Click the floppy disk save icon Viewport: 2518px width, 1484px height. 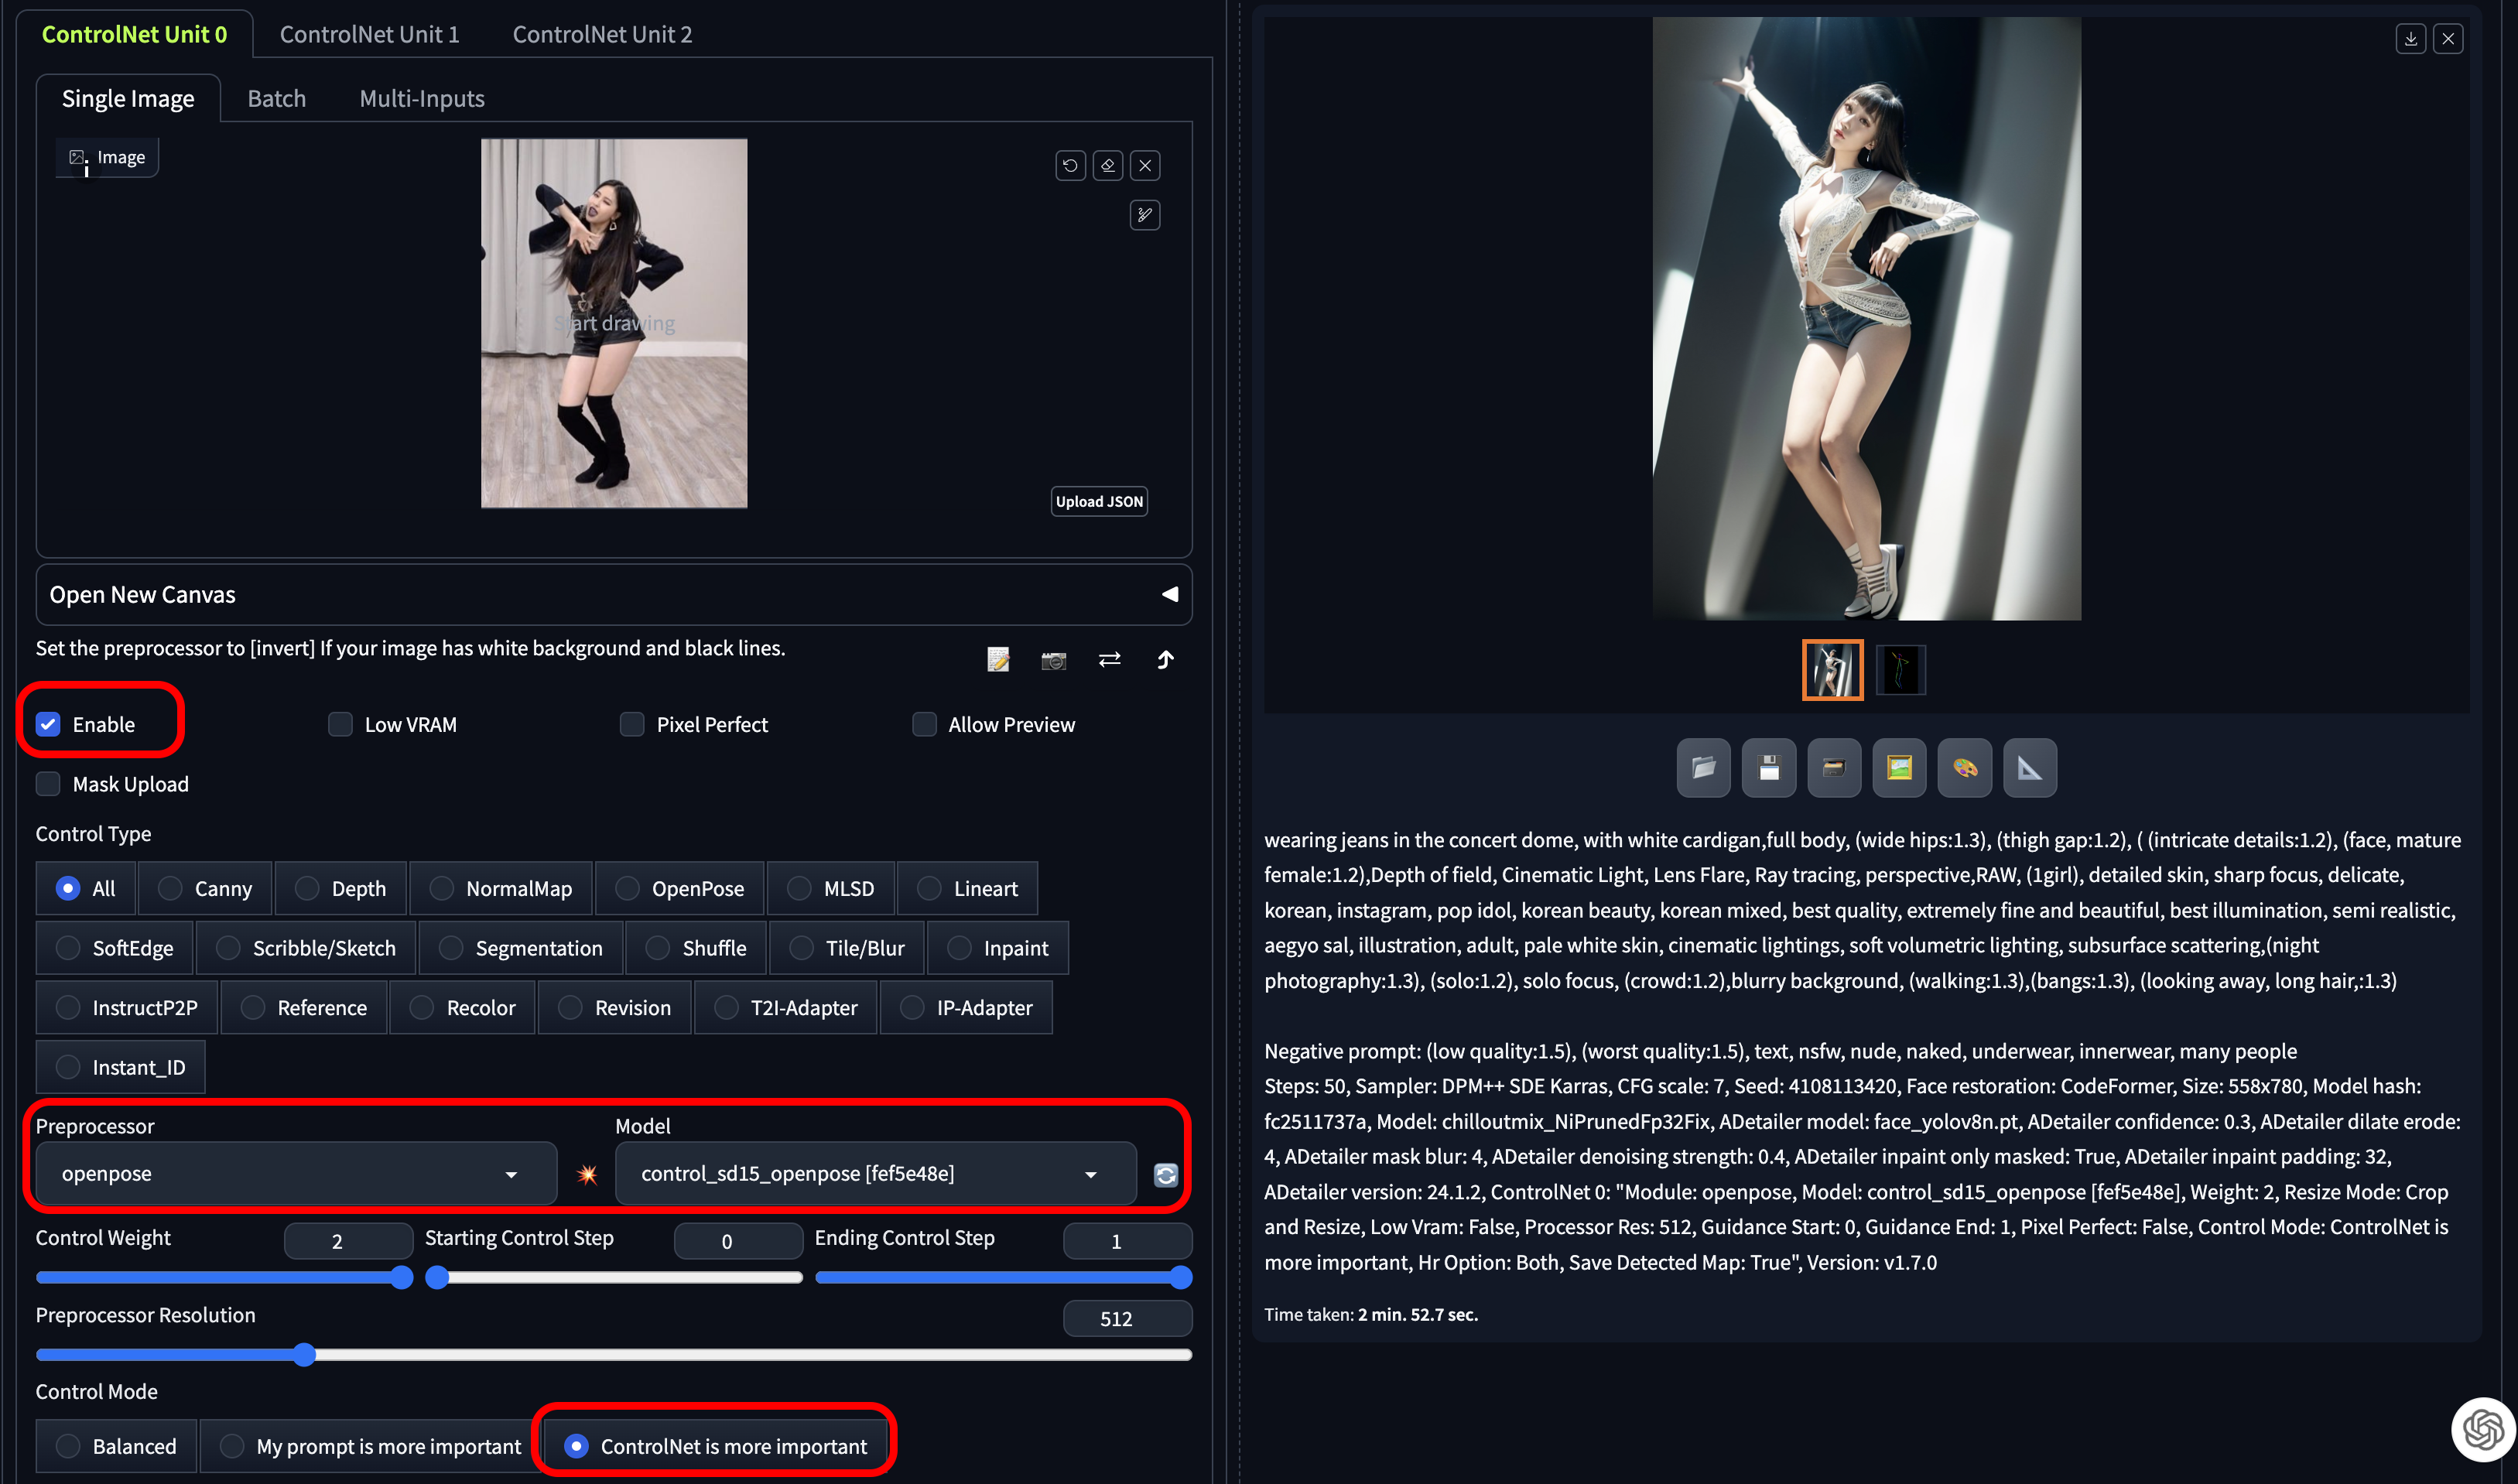point(1769,768)
